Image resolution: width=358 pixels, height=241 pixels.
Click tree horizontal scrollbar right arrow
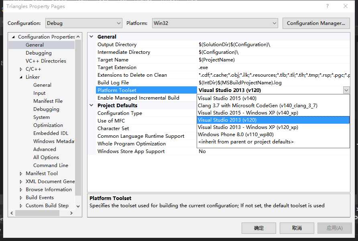pyautogui.click(x=71, y=213)
